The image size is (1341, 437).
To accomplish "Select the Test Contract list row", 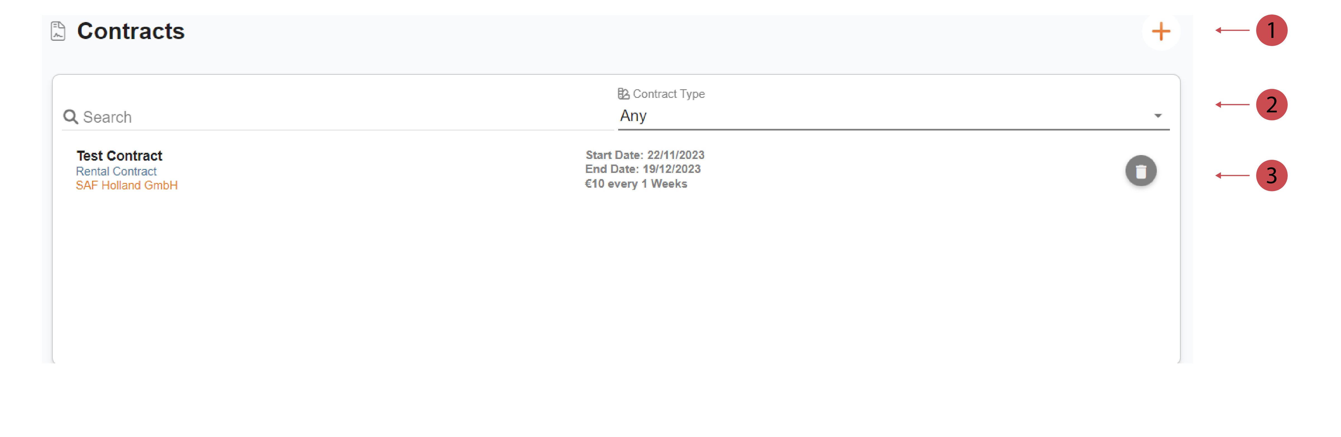I will [364, 171].
